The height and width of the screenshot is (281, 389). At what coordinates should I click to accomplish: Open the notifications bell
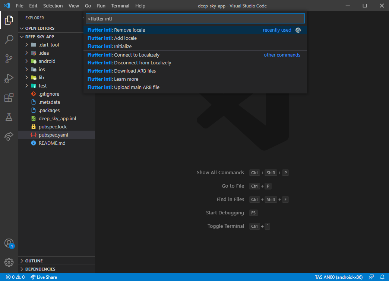pos(382,277)
